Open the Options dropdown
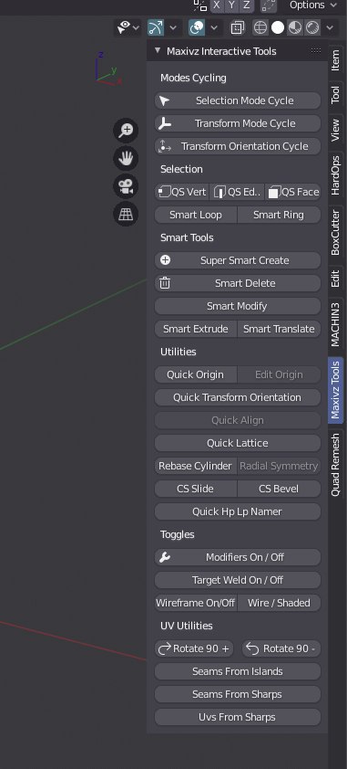The image size is (347, 769). pyautogui.click(x=312, y=5)
